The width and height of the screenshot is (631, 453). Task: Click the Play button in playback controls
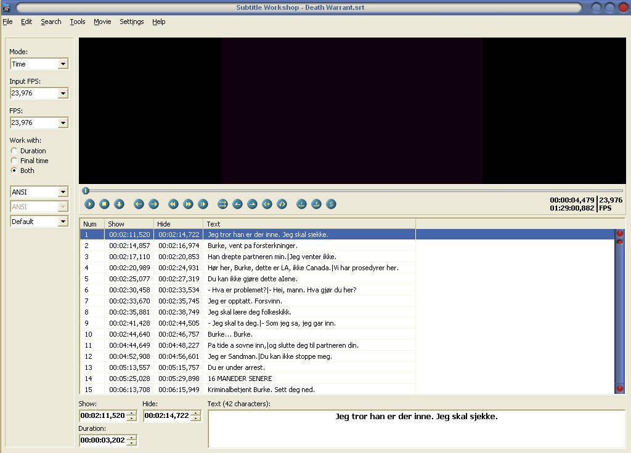tap(90, 204)
